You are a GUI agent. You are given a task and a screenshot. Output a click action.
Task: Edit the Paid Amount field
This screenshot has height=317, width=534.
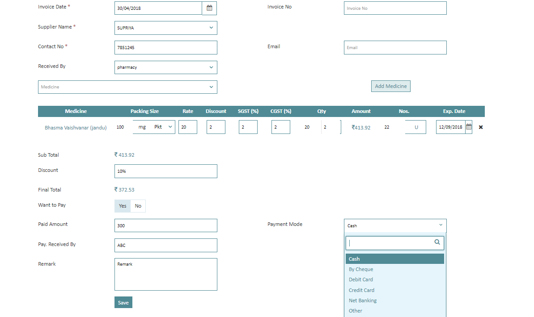tap(166, 225)
